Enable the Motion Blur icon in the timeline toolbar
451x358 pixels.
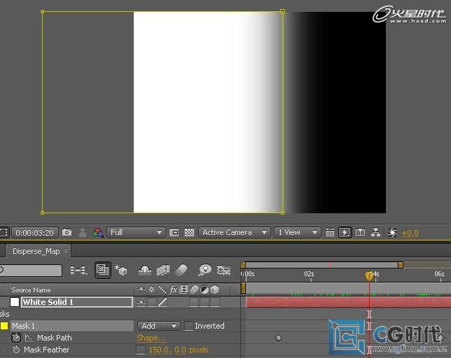pyautogui.click(x=181, y=270)
